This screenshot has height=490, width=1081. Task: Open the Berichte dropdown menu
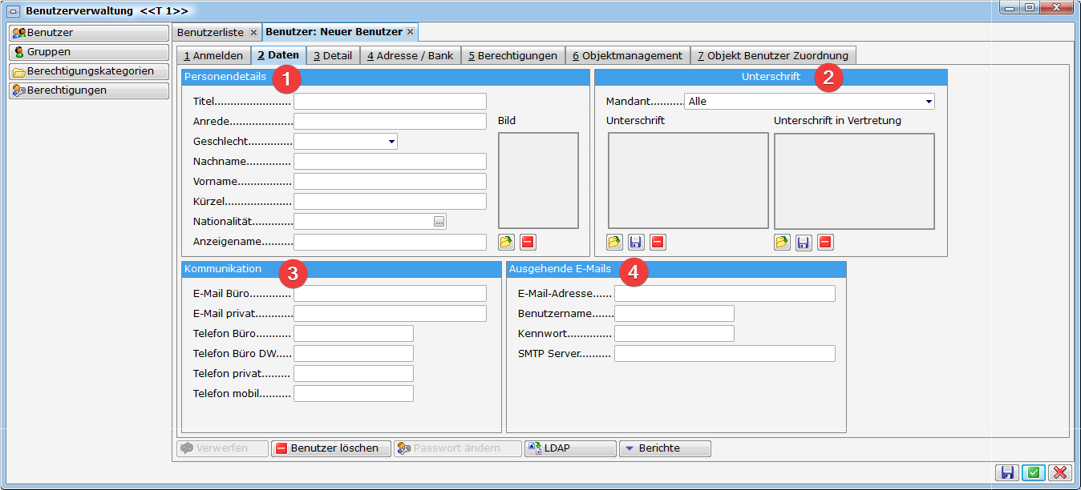(664, 448)
